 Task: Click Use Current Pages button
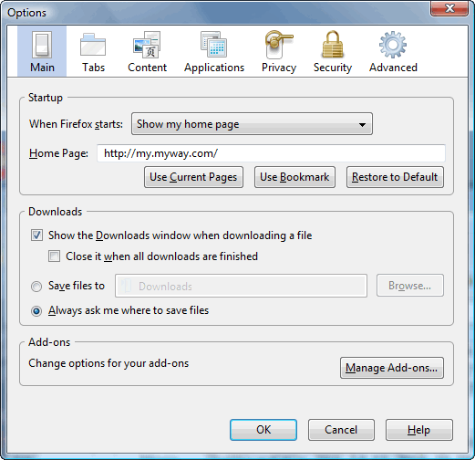(193, 177)
